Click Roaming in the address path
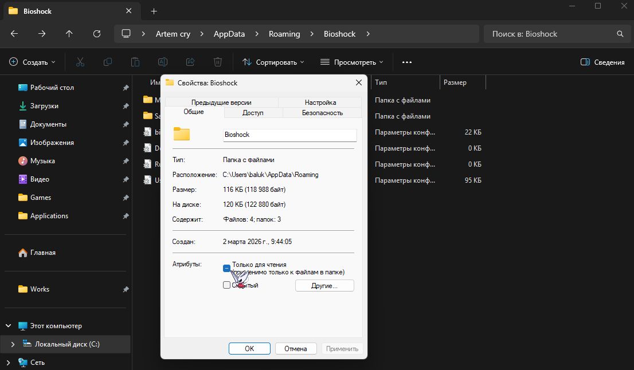The image size is (634, 370). click(x=284, y=34)
